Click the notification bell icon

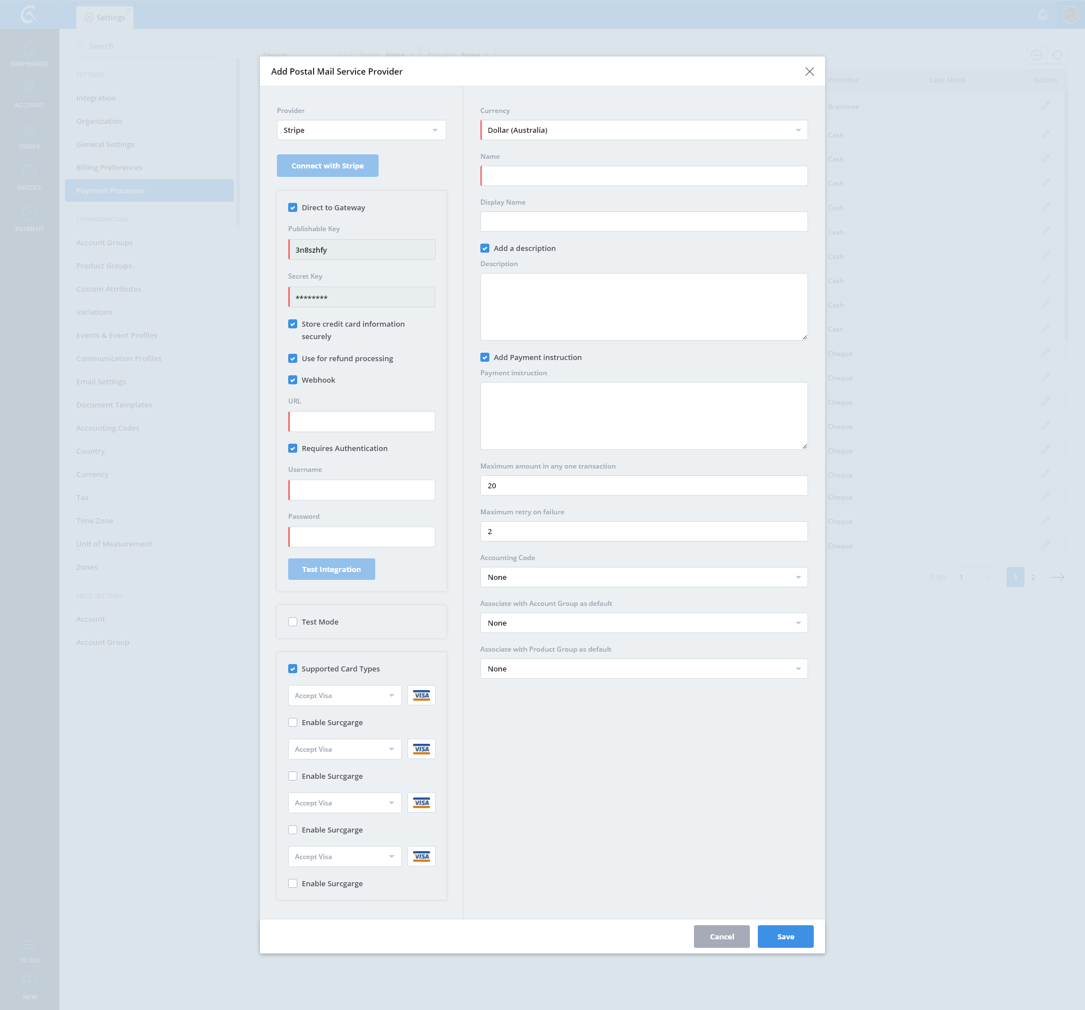pos(1043,15)
